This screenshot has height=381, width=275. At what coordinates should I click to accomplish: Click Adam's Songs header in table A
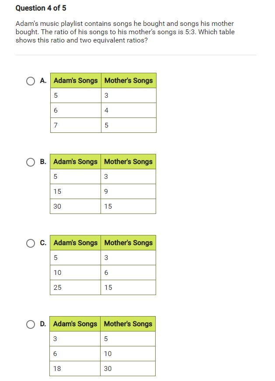[76, 80]
